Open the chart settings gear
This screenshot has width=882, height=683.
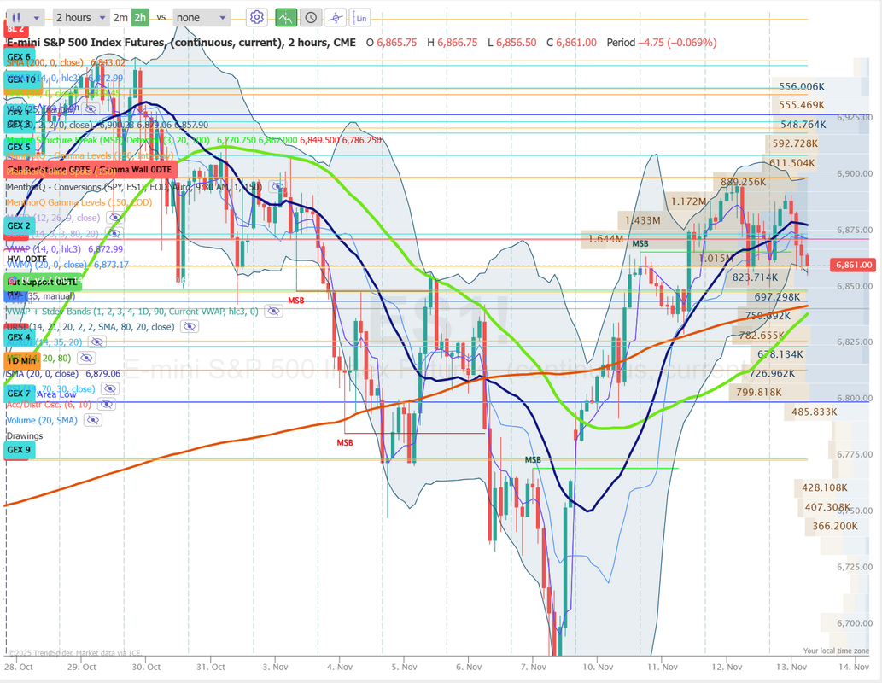[257, 17]
